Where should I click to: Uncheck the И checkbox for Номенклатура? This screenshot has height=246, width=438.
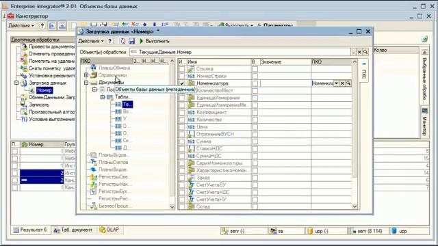(182, 83)
